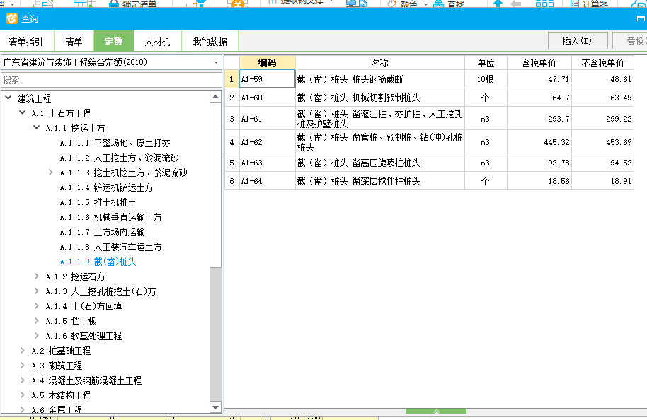Click the 单位 column header
Viewport: 647px width, 420px height.
(486, 63)
